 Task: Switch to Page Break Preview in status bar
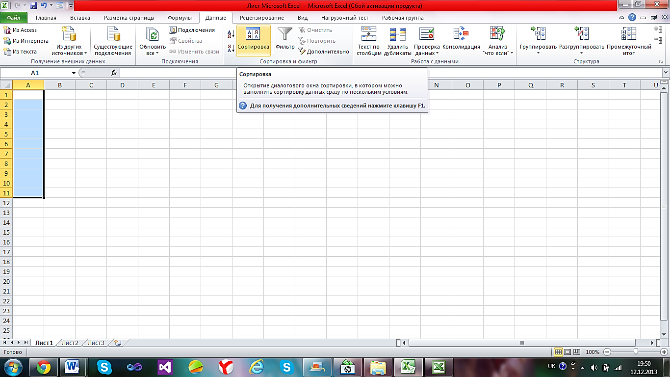point(577,352)
